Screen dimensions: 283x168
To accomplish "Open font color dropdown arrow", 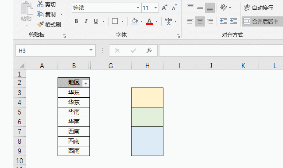I will 156,22.
